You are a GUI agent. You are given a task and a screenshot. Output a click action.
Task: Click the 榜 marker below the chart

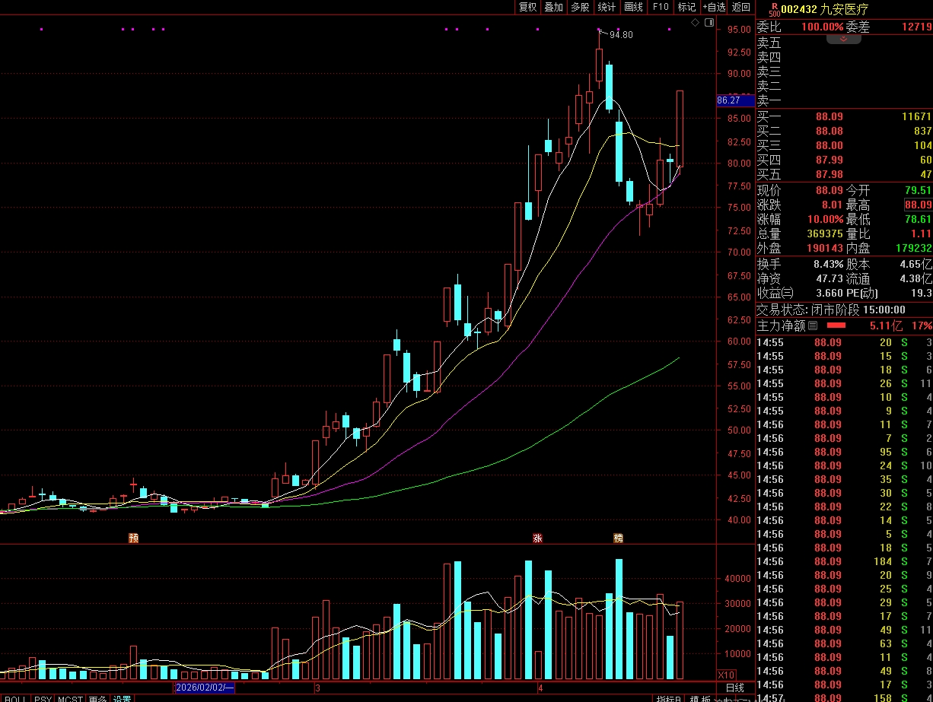point(618,538)
